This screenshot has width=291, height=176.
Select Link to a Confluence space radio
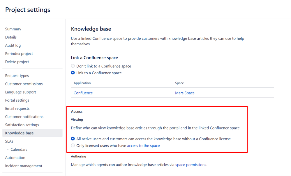(73, 73)
